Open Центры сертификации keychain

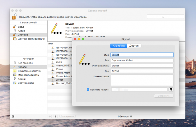30,39
